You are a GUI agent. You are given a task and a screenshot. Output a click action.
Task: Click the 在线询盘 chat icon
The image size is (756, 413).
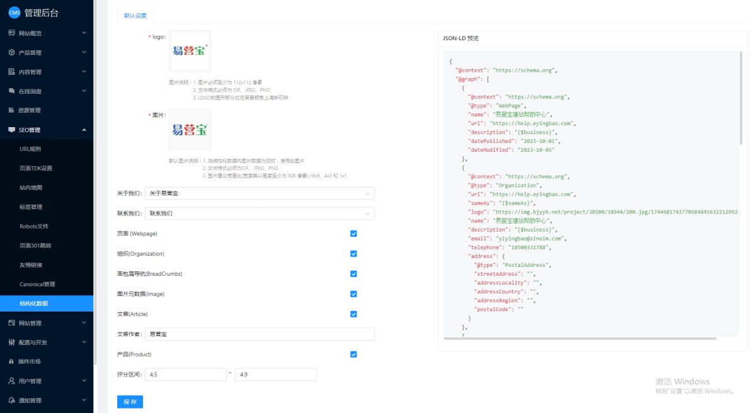[11, 91]
